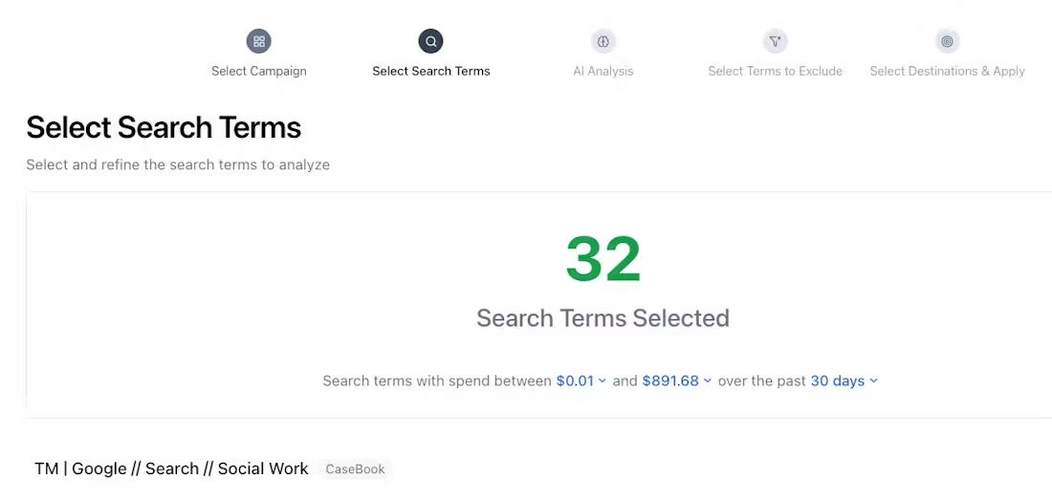Click the 'Select and refine the search terms' subtitle
Viewport: 1052px width, 501px height.
178,164
